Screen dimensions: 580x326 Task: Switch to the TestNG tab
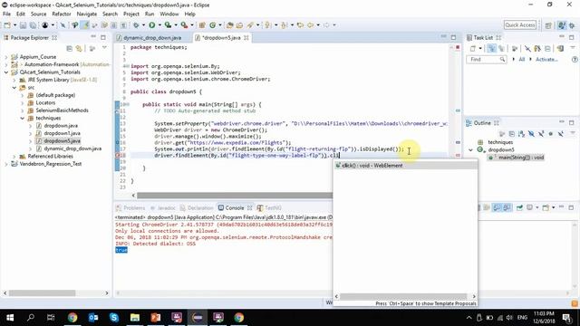[x=269, y=207]
